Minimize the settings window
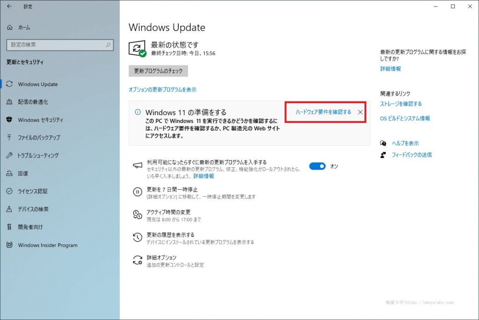Image resolution: width=479 pixels, height=320 pixels. coord(435,6)
